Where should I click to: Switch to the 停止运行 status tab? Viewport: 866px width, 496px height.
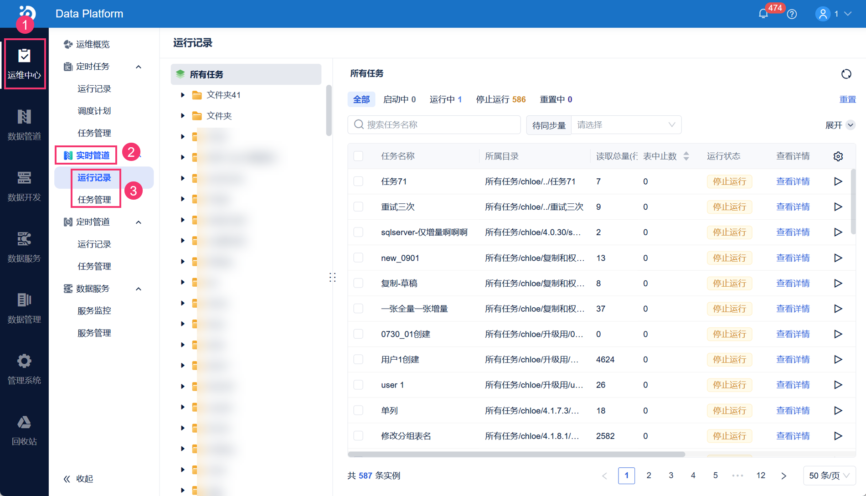tap(501, 99)
